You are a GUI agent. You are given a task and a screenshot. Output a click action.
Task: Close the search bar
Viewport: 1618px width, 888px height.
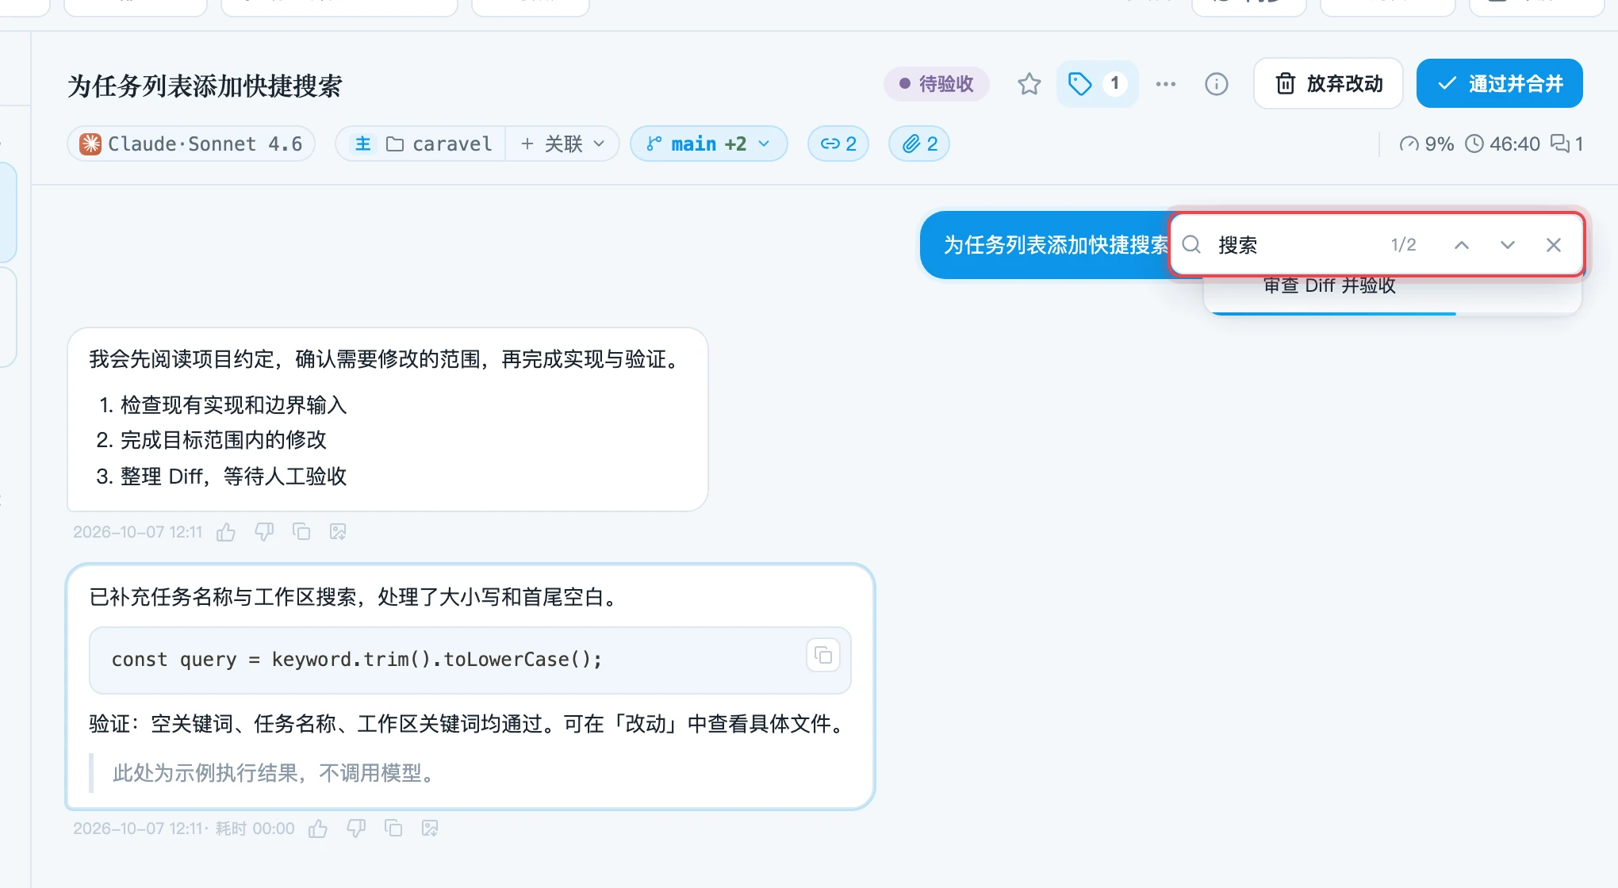(x=1553, y=245)
